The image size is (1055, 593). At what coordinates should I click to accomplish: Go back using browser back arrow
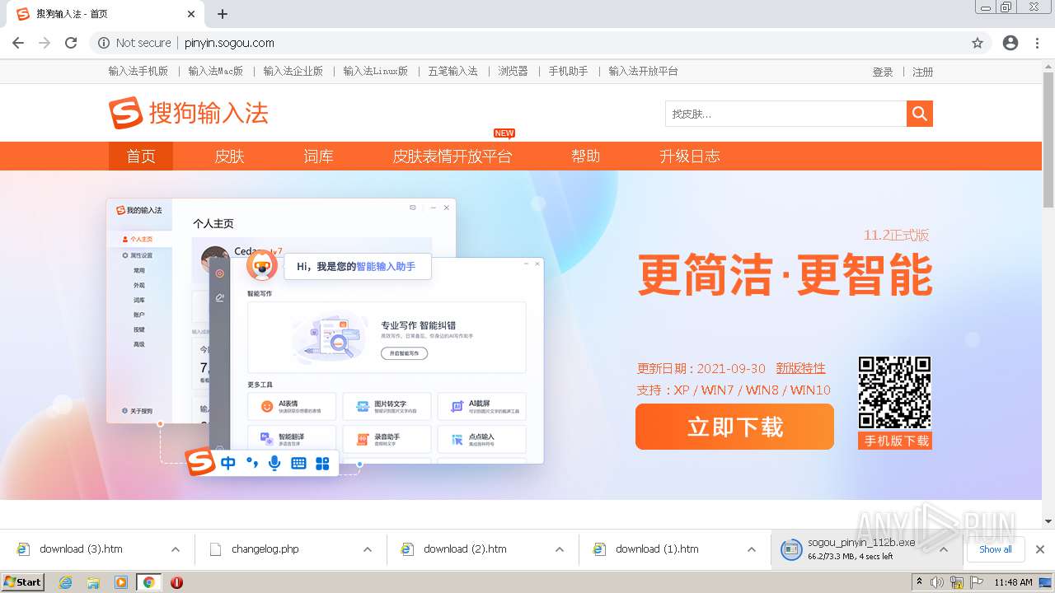pos(18,43)
